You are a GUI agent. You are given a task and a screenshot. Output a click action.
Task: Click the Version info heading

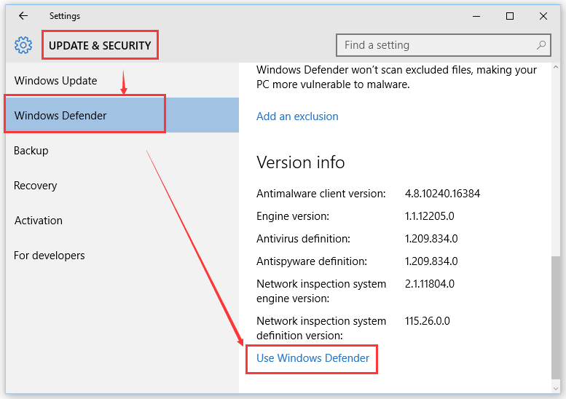(x=300, y=162)
